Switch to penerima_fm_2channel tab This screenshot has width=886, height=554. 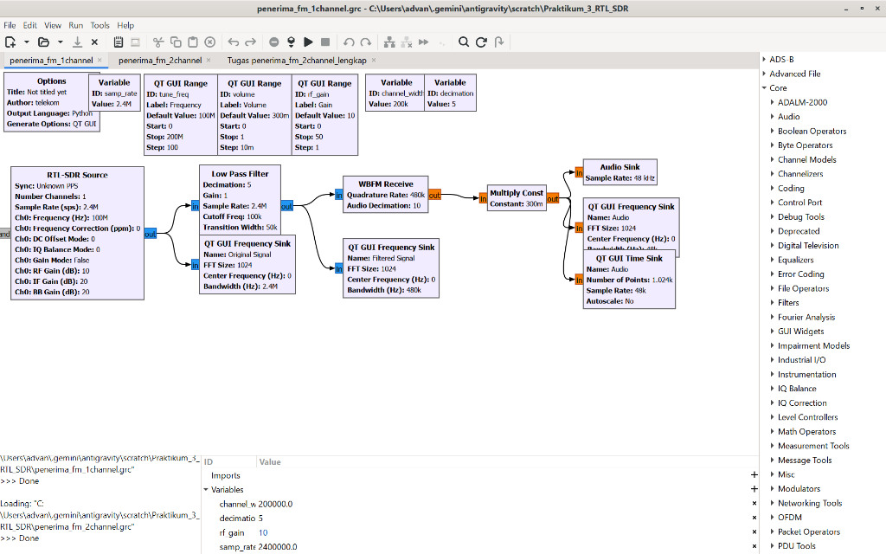160,61
